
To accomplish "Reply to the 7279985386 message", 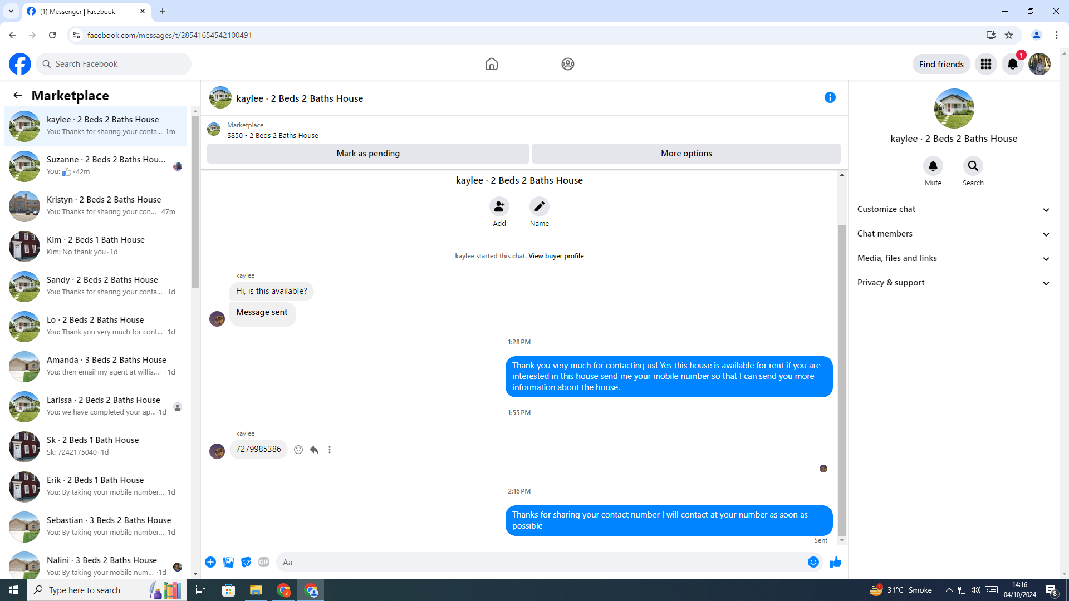I will [x=314, y=450].
